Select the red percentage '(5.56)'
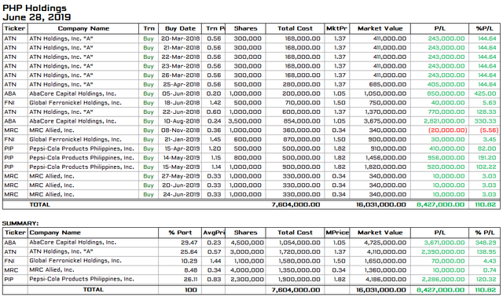 click(x=489, y=130)
